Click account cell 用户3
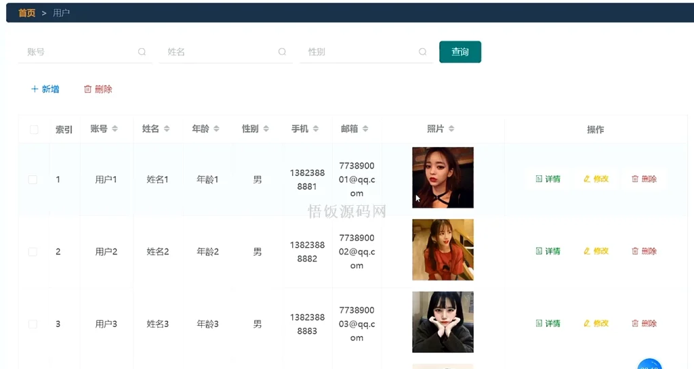 [x=106, y=324]
